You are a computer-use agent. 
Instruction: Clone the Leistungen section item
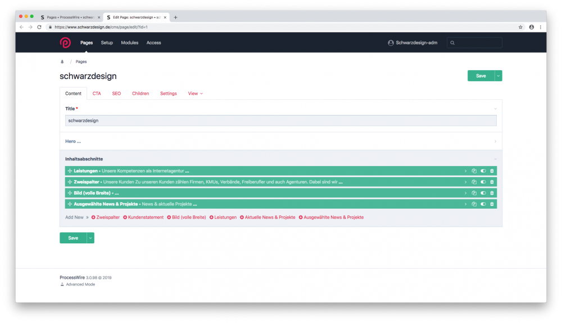474,171
